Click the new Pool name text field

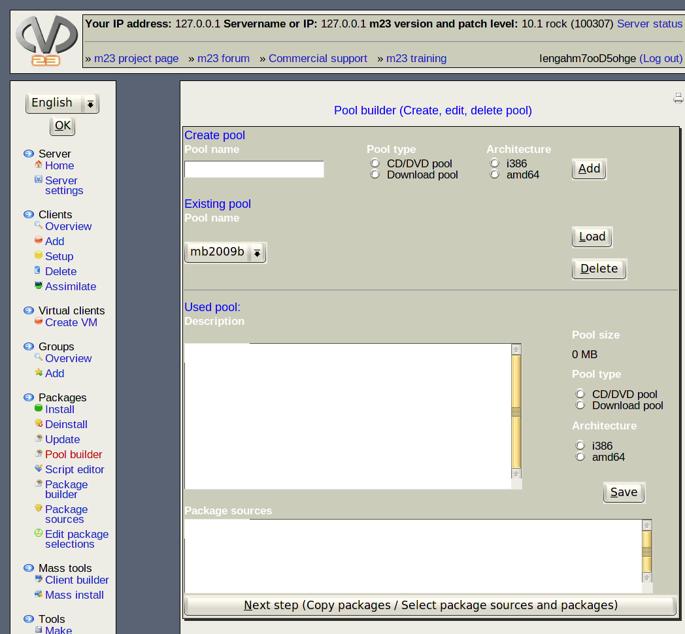pos(254,169)
